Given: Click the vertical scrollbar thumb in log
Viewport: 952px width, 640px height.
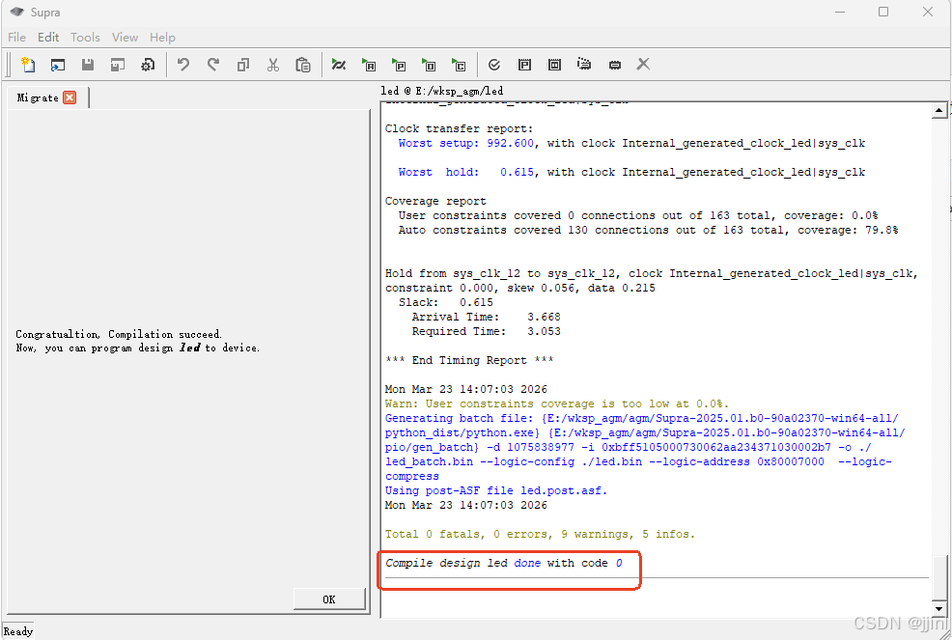Looking at the screenshot, I should coord(938,577).
